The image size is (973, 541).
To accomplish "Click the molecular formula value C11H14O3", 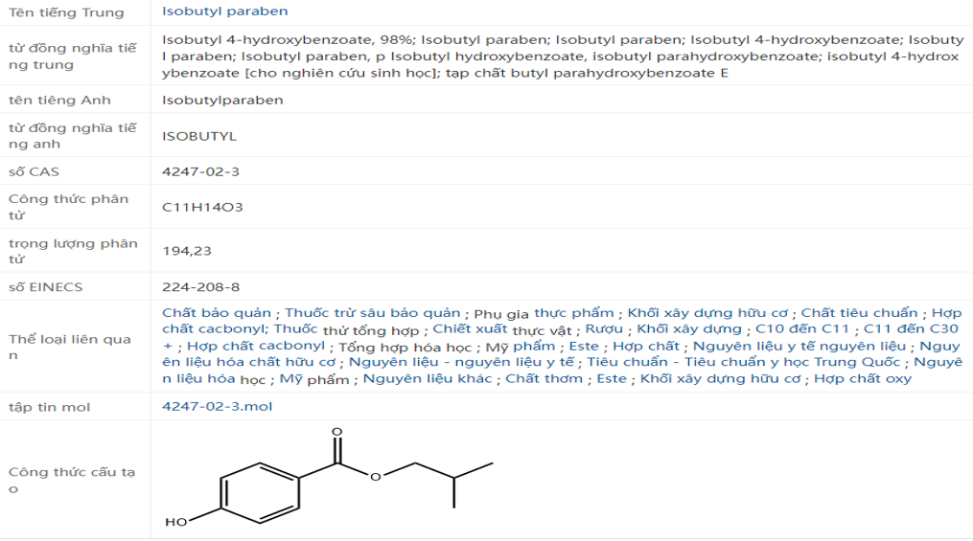I will coord(202,207).
